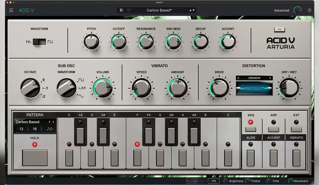The width and height of the screenshot is (319, 185).
Task: Click the main volume knob in header
Action: pyautogui.click(x=297, y=10)
